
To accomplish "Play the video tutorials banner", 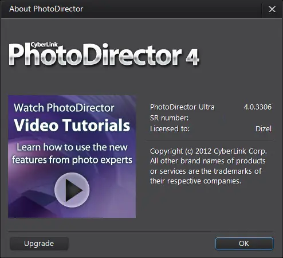I will 72,190.
